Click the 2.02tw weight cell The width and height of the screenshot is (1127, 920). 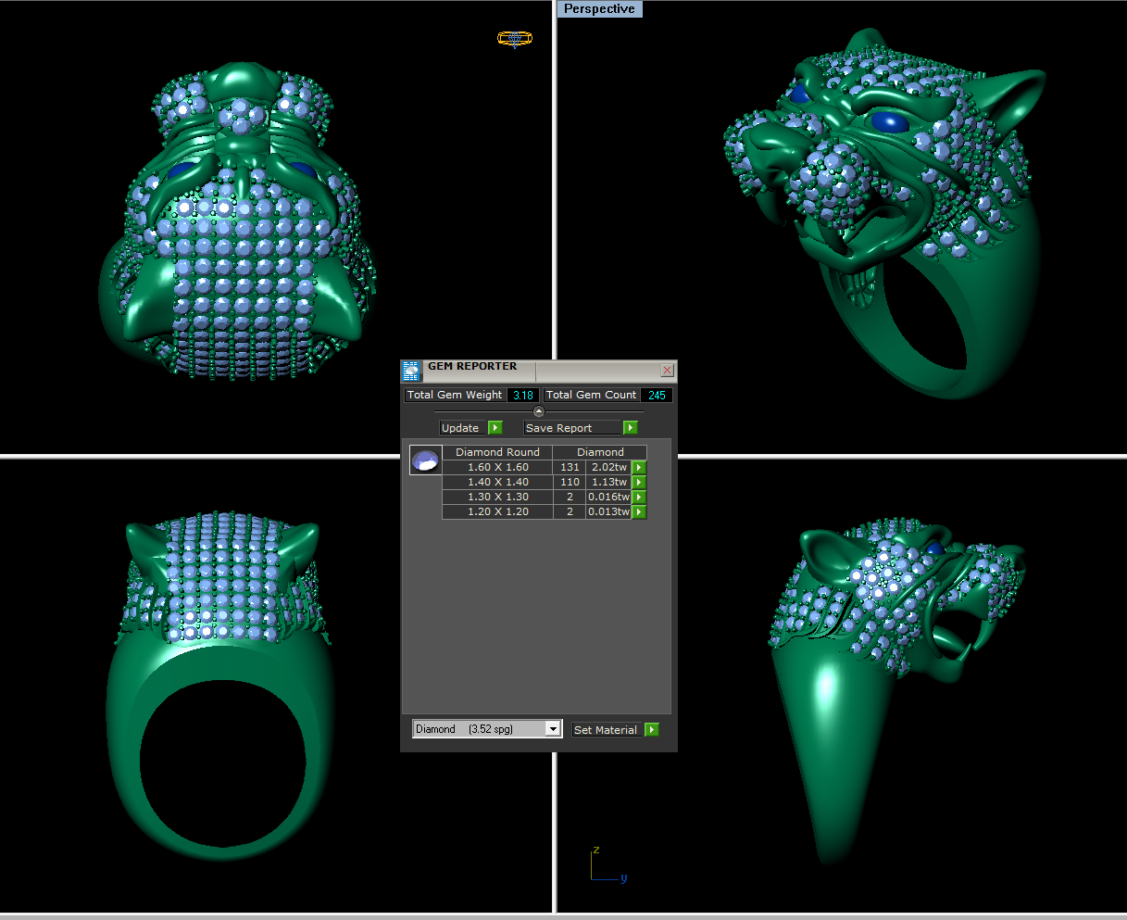point(608,468)
